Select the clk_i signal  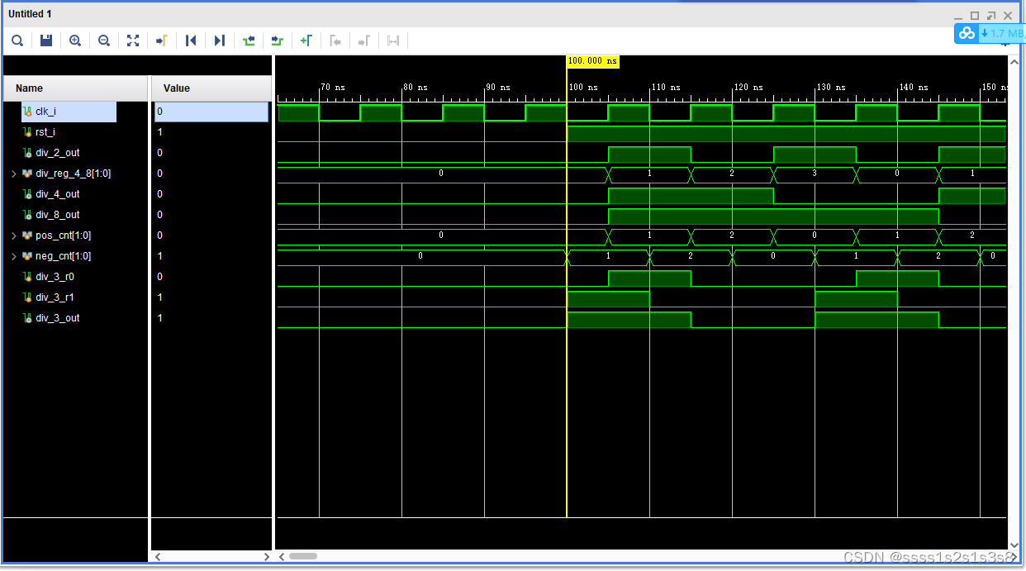[45, 112]
